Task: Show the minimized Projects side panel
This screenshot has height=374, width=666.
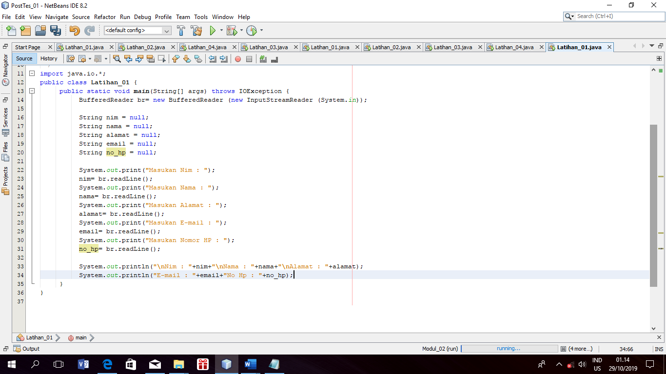Action: pyautogui.click(x=6, y=181)
